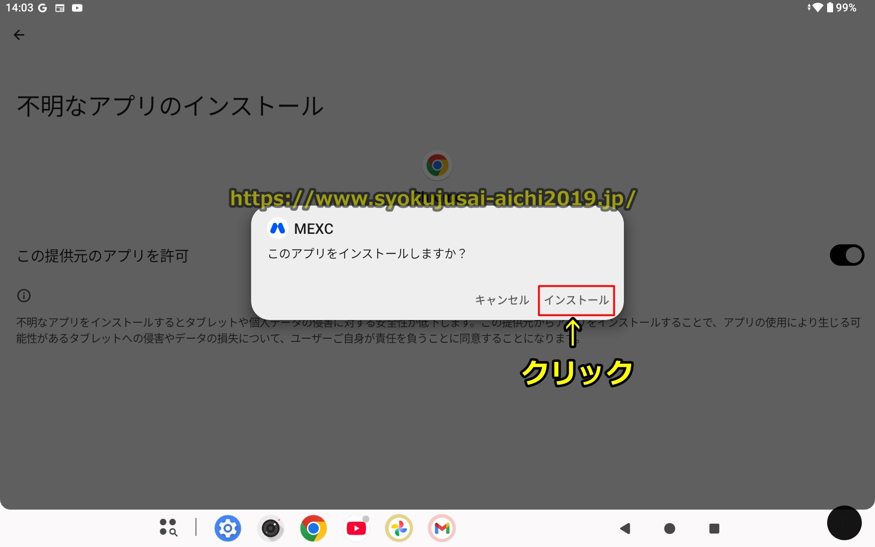Tap the MEXC title text in the dialog

pos(314,229)
